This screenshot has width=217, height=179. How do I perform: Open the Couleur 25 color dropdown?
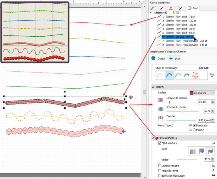(202, 93)
